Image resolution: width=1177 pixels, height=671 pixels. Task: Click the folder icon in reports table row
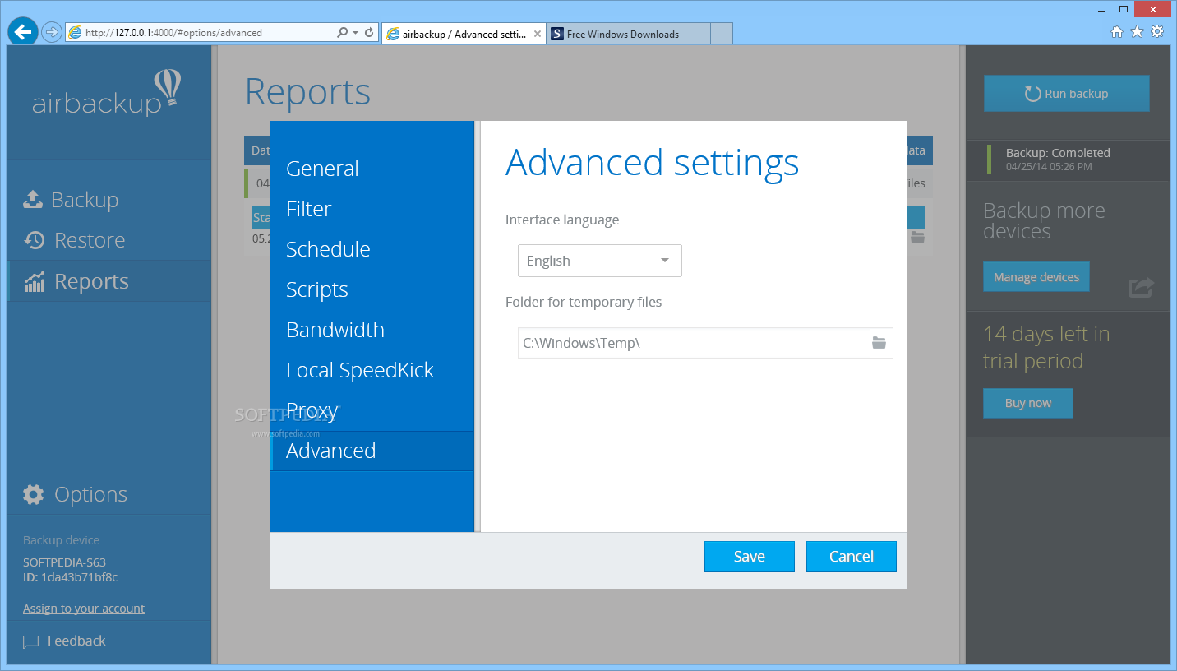[x=917, y=238]
